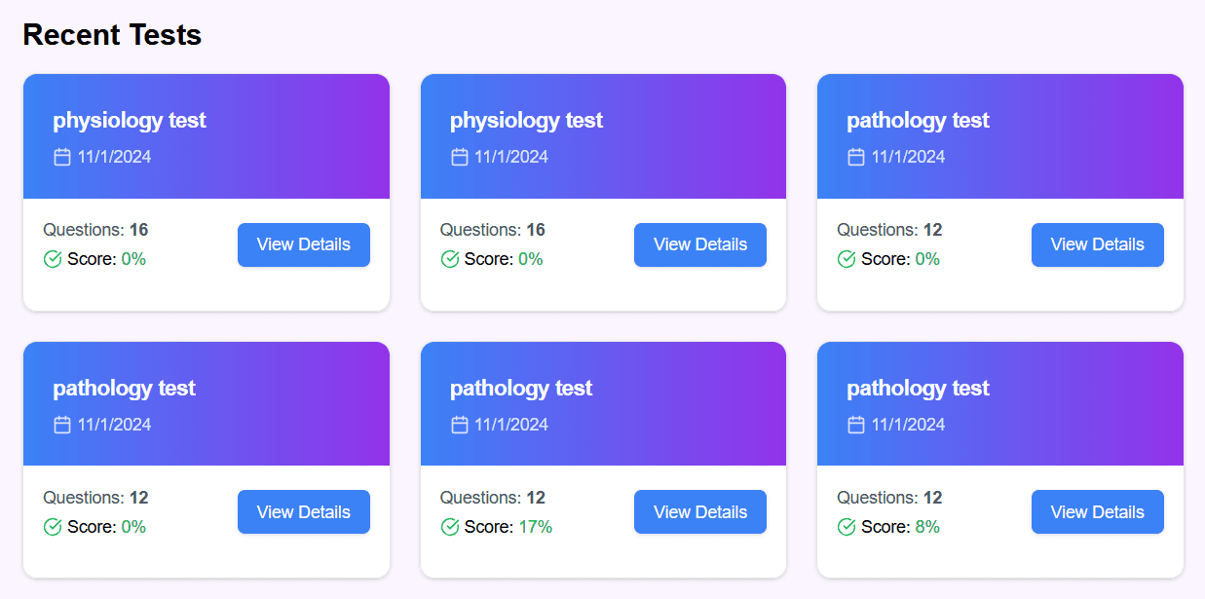The height and width of the screenshot is (599, 1205).
Task: View Details of top-right pathology test
Action: pyautogui.click(x=1097, y=244)
